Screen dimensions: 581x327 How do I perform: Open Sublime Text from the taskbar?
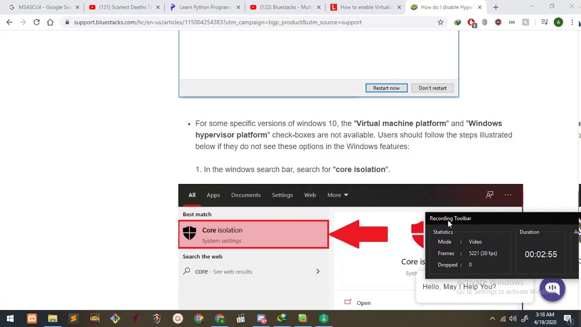coord(74,319)
